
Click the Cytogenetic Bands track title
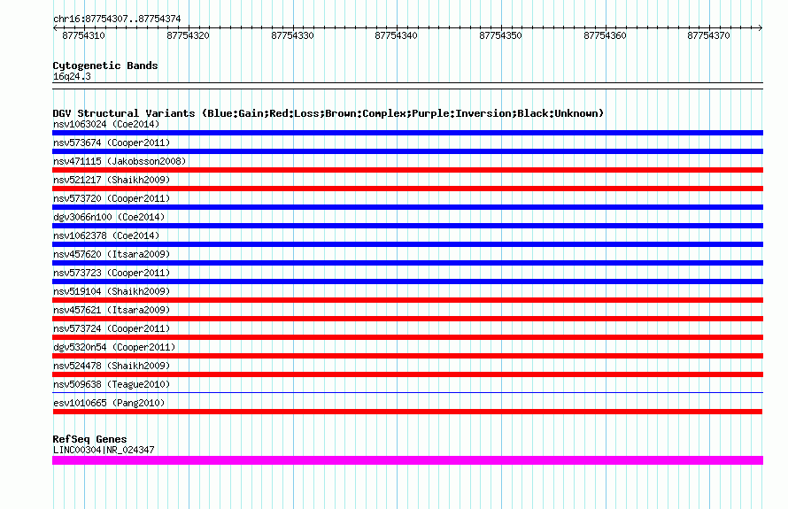click(105, 66)
